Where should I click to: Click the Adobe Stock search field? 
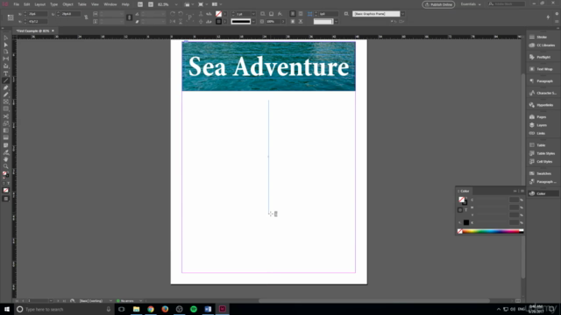click(x=507, y=3)
